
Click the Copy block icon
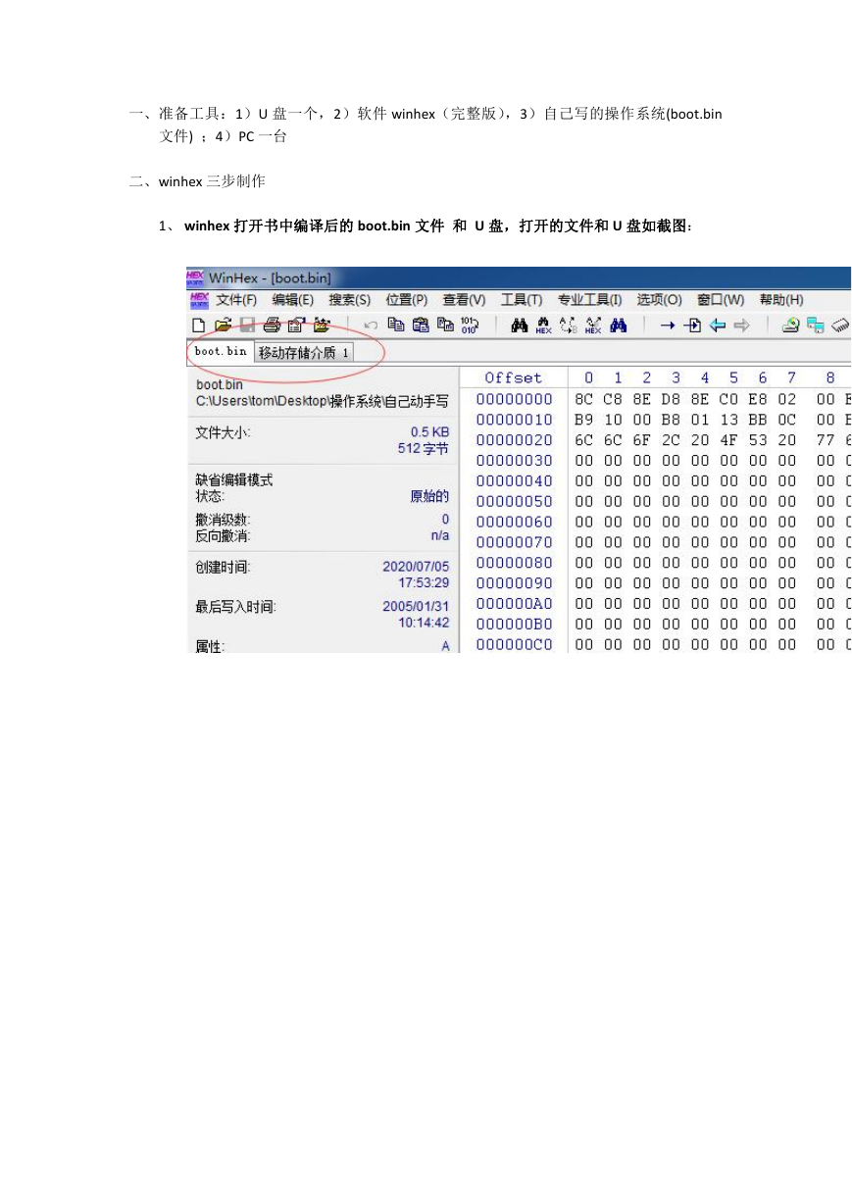click(396, 326)
